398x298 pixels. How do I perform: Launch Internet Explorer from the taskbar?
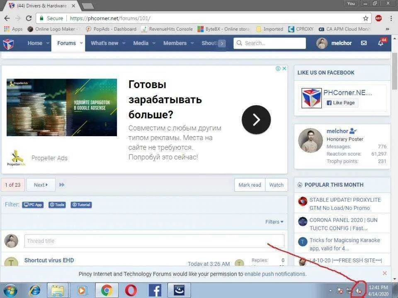pos(35,291)
